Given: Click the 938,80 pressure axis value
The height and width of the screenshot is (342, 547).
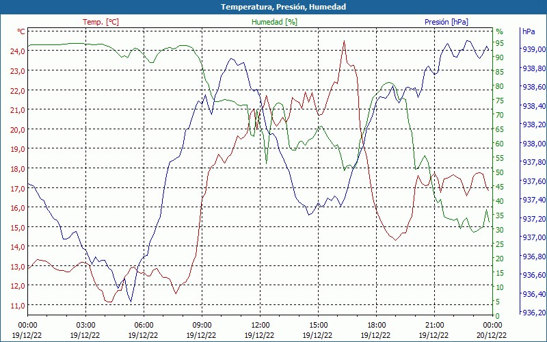Looking at the screenshot, I should tap(534, 68).
